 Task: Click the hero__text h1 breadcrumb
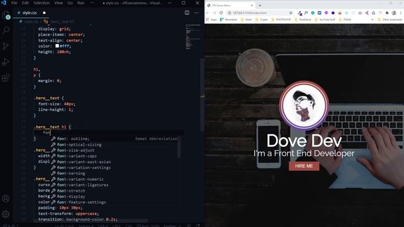point(59,21)
